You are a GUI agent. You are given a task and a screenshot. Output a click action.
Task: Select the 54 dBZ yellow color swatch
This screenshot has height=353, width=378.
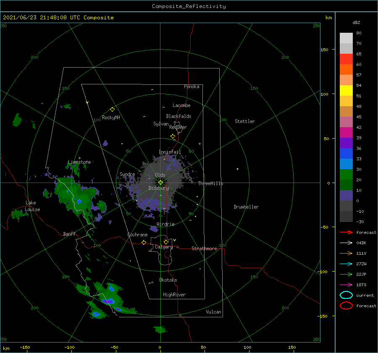coord(346,90)
